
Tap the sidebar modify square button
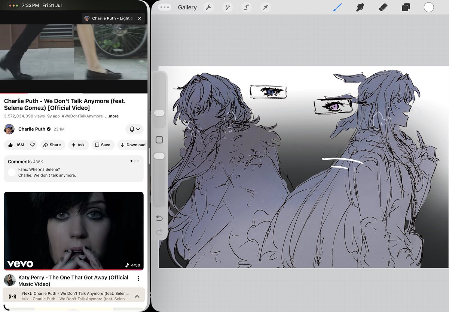pyautogui.click(x=159, y=140)
